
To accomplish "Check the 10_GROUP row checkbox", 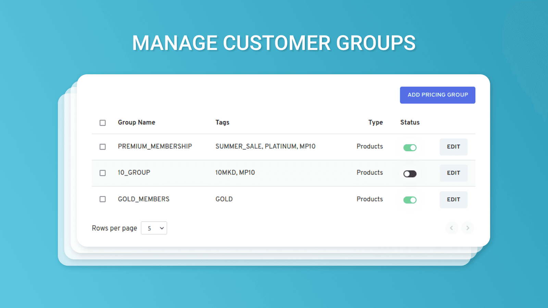I will [x=102, y=173].
